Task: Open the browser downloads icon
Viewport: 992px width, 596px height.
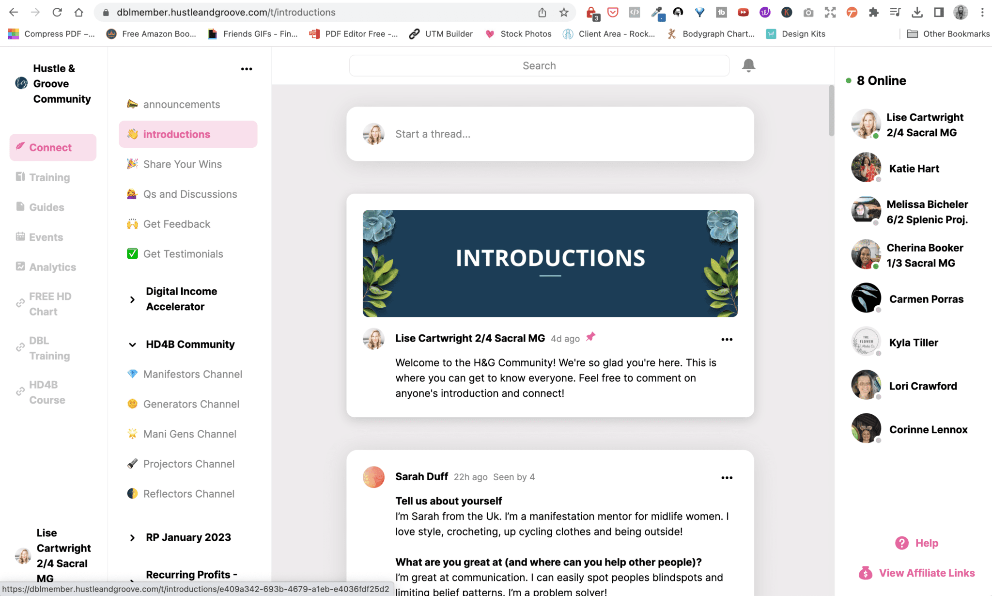Action: click(x=916, y=12)
